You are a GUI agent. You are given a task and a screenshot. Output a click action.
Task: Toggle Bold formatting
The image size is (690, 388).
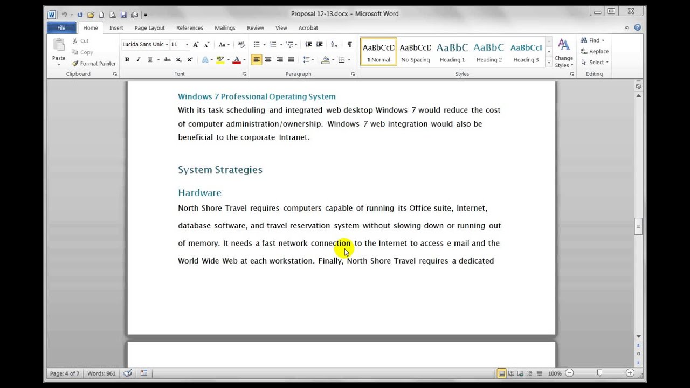click(x=127, y=60)
